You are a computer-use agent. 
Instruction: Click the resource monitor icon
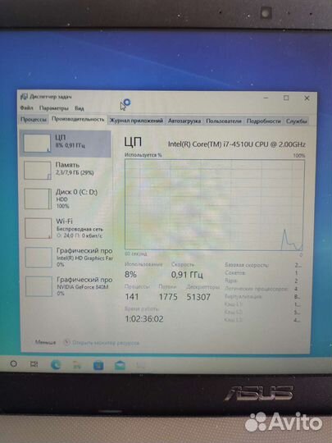pyautogui.click(x=66, y=342)
